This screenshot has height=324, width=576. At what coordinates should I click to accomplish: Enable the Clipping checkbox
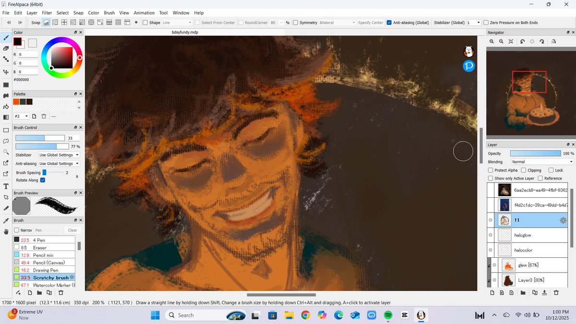[x=523, y=170]
